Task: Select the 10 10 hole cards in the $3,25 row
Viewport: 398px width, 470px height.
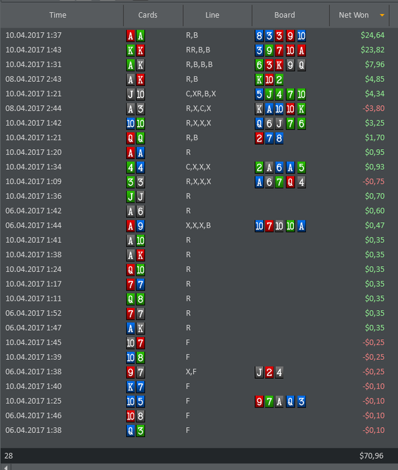Action: point(136,124)
